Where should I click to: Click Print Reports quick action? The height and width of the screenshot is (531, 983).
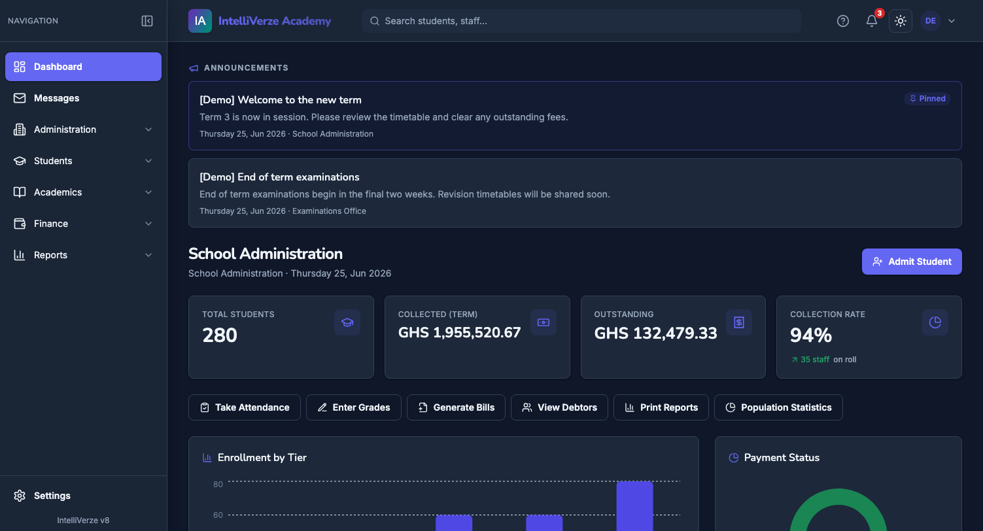pos(661,407)
